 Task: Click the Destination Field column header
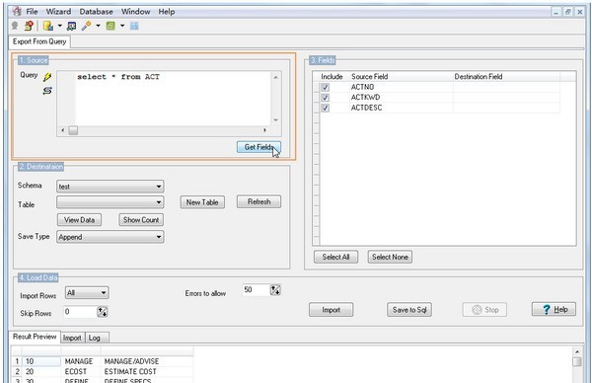(506, 77)
